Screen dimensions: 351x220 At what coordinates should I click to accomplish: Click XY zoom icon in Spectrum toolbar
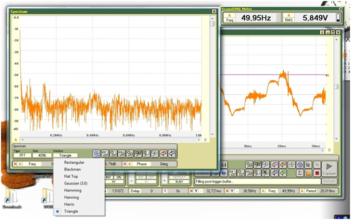pos(138,154)
